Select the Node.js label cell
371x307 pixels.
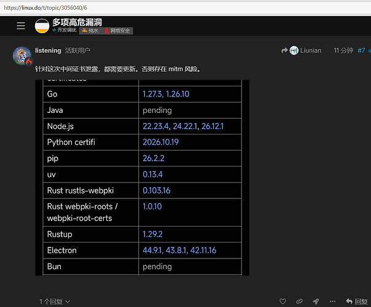point(91,126)
